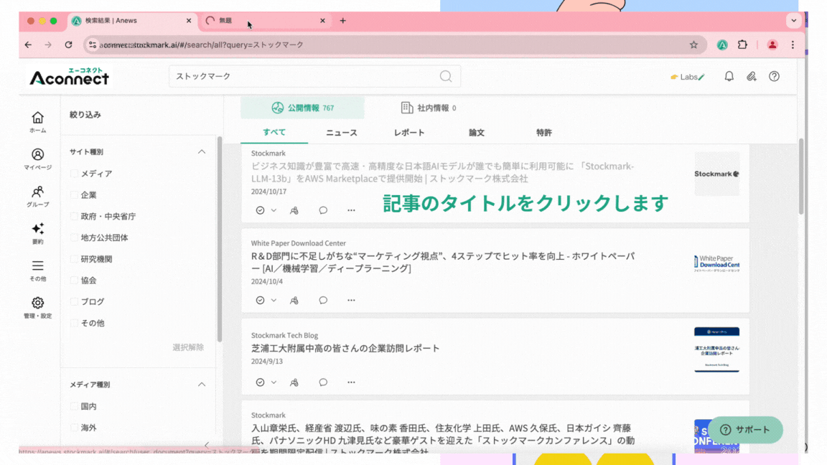Reload the page in the browser

pos(69,44)
